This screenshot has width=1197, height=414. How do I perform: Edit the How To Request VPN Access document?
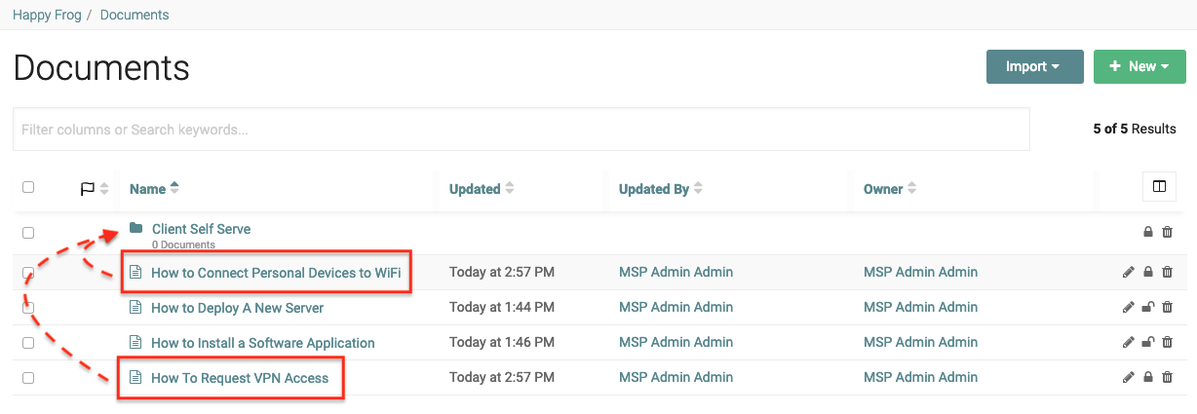[x=1129, y=378]
